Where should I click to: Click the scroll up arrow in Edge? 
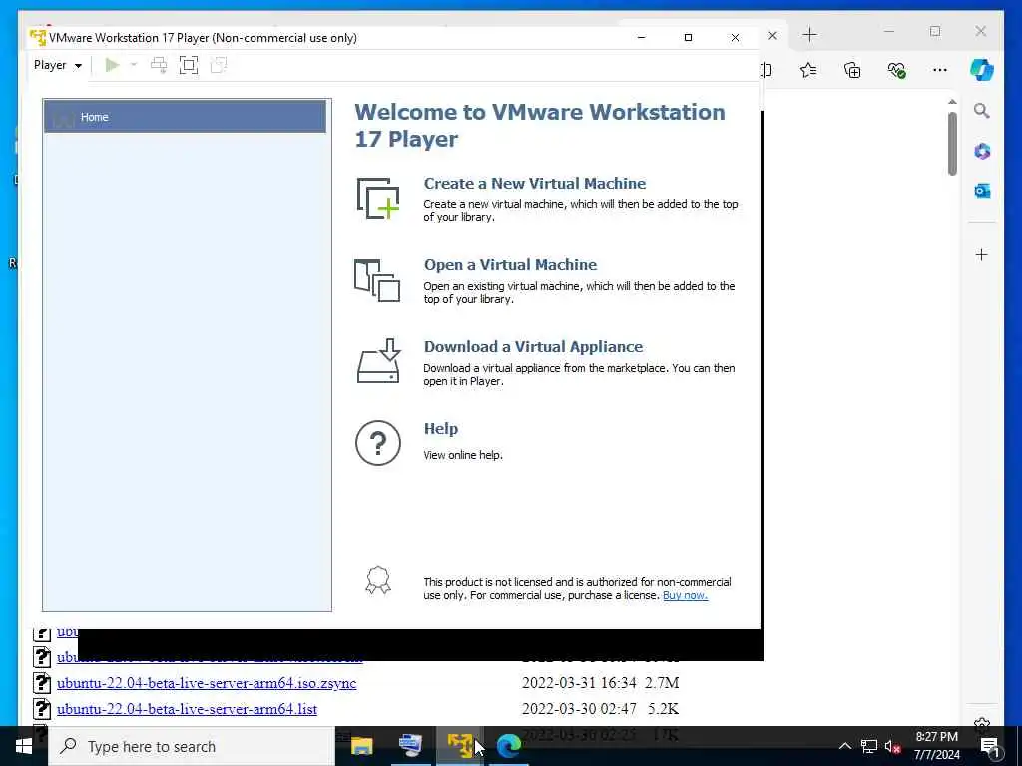952,103
